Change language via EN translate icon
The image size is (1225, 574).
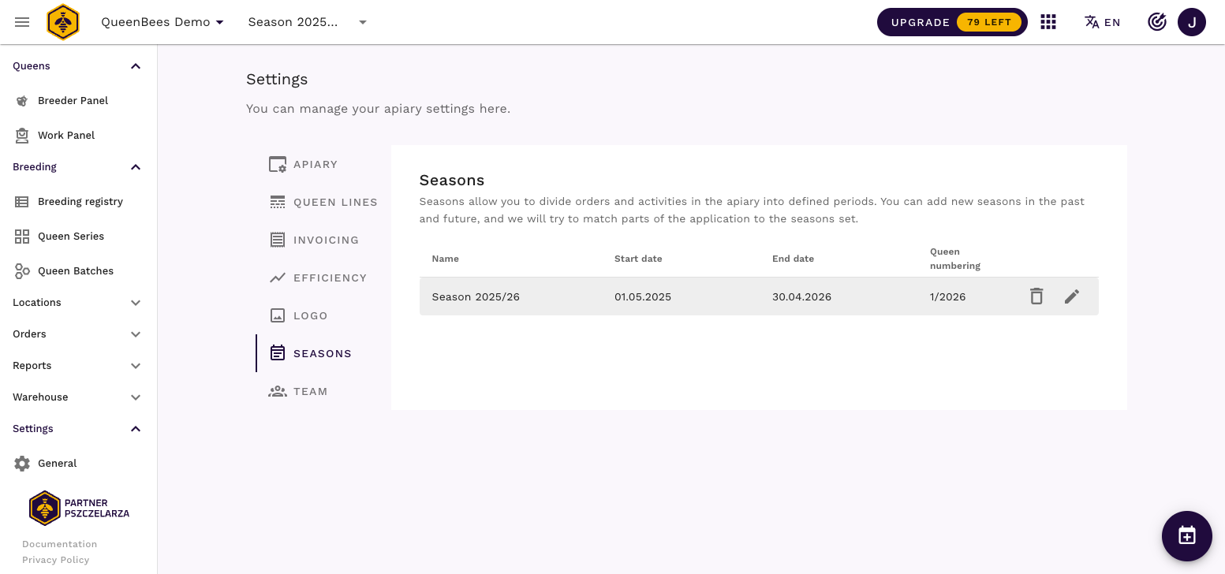click(1102, 22)
